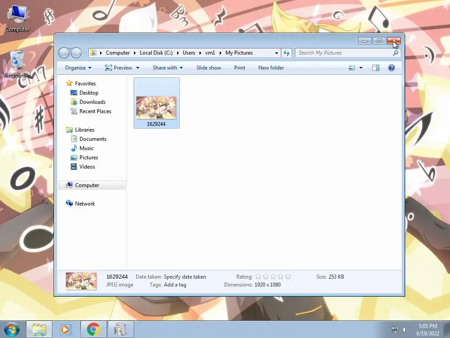Select the 1629244 image thumbnail
This screenshot has height=338, width=450.
156,107
